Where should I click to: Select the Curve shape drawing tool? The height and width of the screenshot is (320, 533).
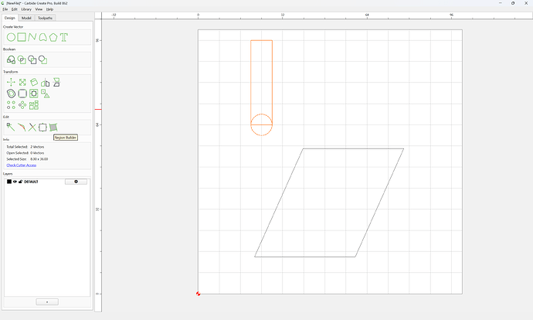coord(42,37)
